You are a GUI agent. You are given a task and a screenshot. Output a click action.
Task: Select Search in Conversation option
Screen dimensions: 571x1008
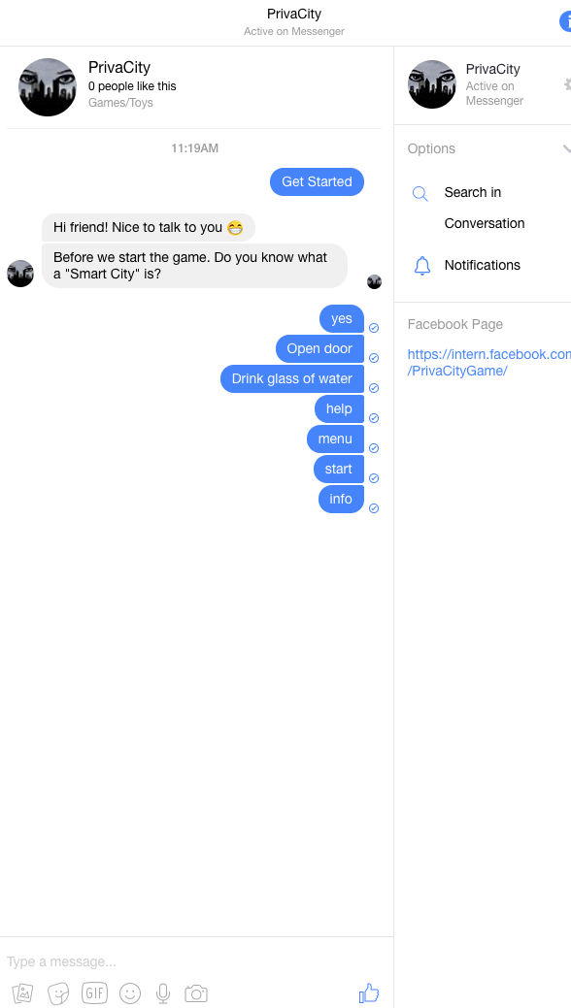click(x=485, y=208)
